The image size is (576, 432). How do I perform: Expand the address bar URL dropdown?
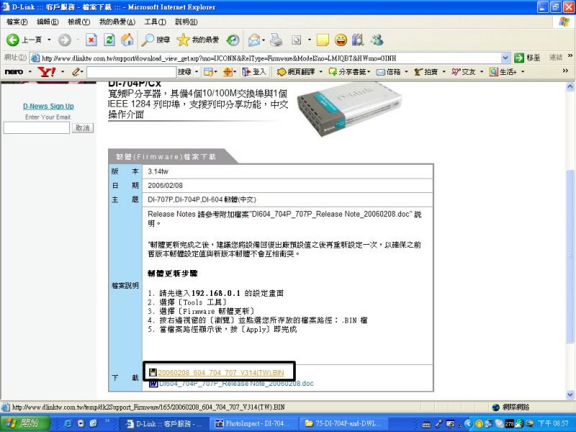505,58
